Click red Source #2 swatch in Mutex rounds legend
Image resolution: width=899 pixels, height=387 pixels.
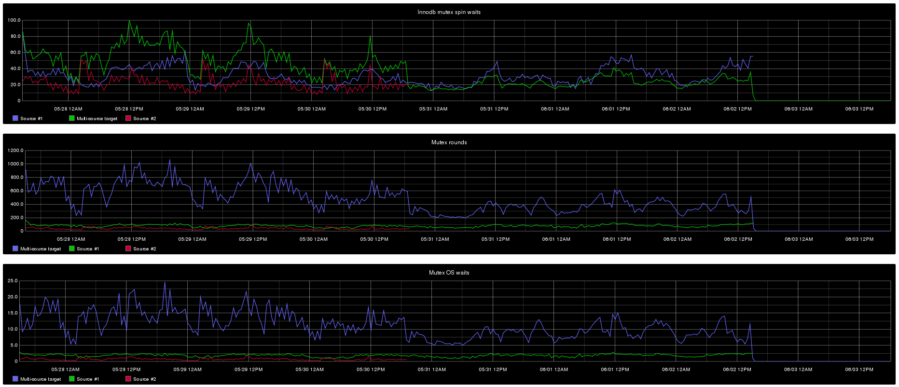128,249
